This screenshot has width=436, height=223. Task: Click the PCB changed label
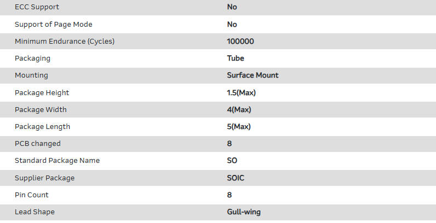[x=37, y=143]
